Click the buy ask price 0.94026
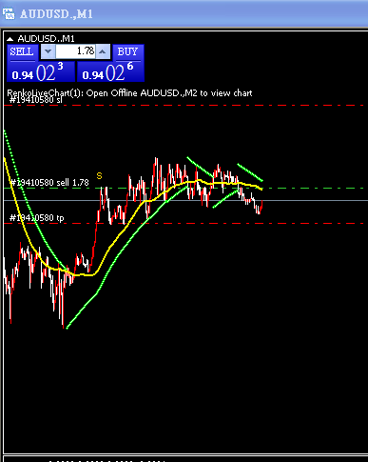The height and width of the screenshot is (462, 368). 110,72
